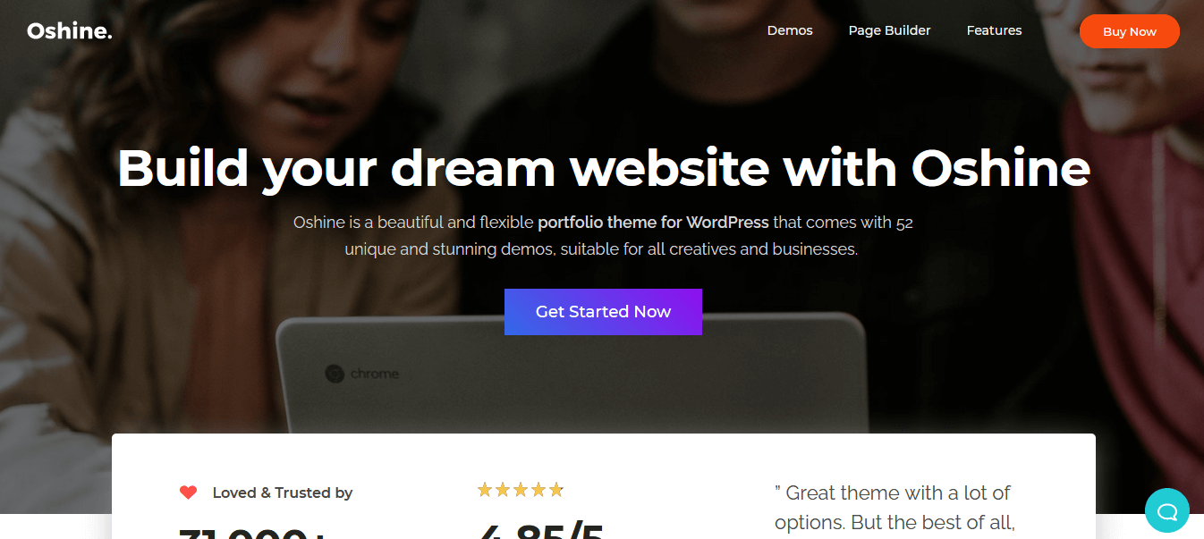Open the Page Builder menu item
The width and height of the screenshot is (1204, 539).
pyautogui.click(x=889, y=30)
